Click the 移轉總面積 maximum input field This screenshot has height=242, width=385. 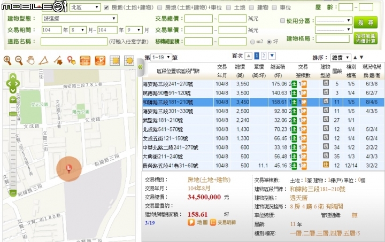tap(232, 41)
